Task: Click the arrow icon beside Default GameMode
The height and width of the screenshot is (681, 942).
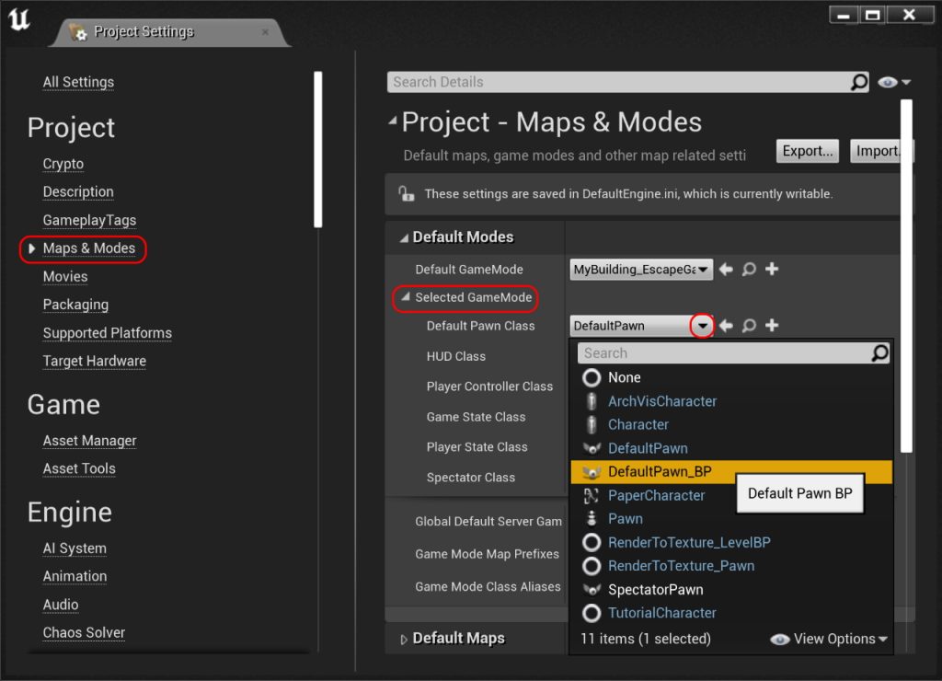Action: (726, 270)
